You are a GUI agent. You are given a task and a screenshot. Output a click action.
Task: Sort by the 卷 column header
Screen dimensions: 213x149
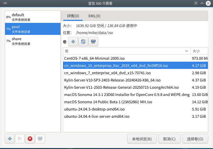pos(127,51)
